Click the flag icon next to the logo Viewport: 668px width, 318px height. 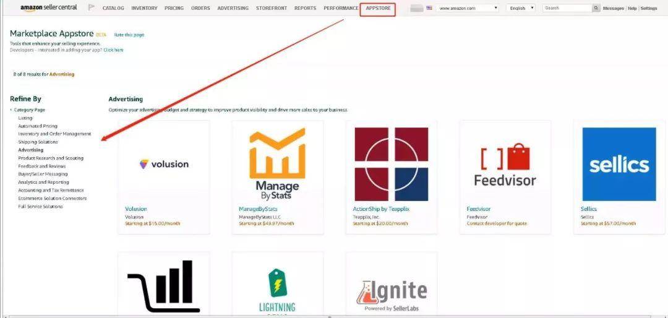tap(91, 7)
